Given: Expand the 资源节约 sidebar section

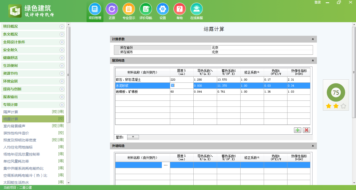Looking at the screenshot, I should pyautogui.click(x=33, y=73).
